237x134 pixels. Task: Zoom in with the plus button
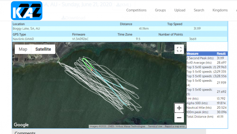click(x=179, y=108)
